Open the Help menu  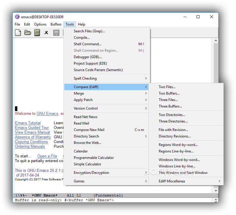tap(81, 24)
